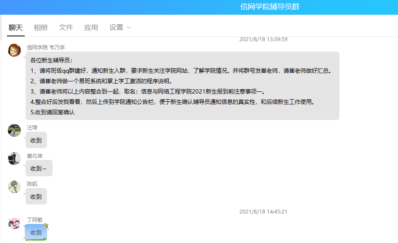Click 汪琦's avatar picture
Viewport: 398px width, 243px height.
click(x=14, y=130)
